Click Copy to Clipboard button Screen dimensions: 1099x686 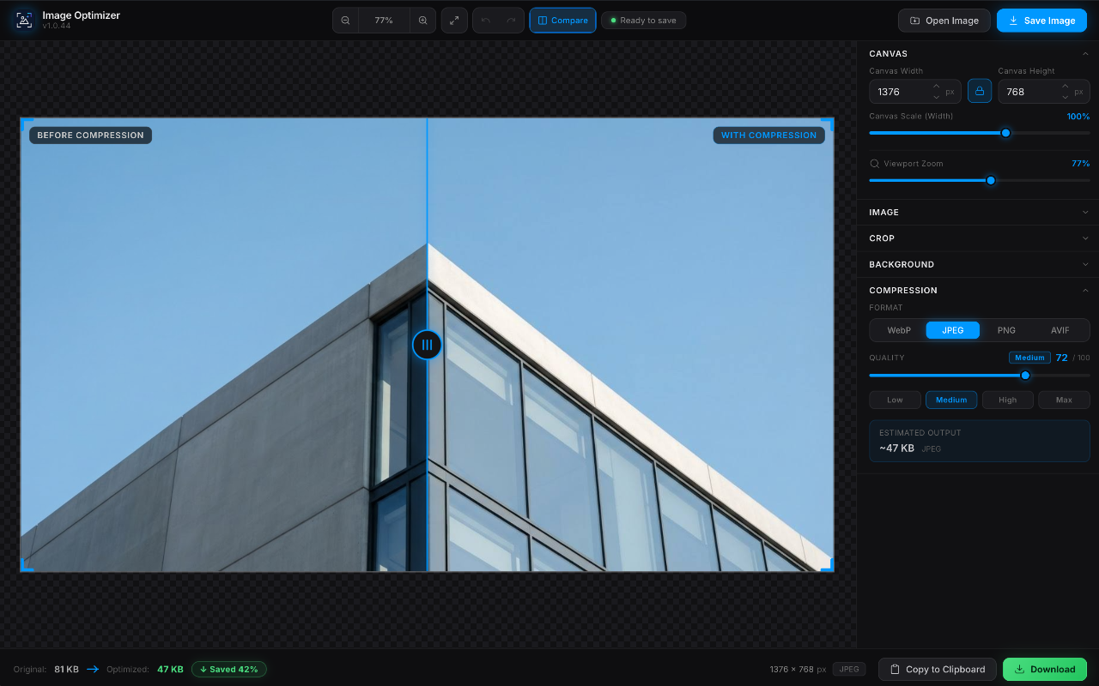(x=938, y=669)
